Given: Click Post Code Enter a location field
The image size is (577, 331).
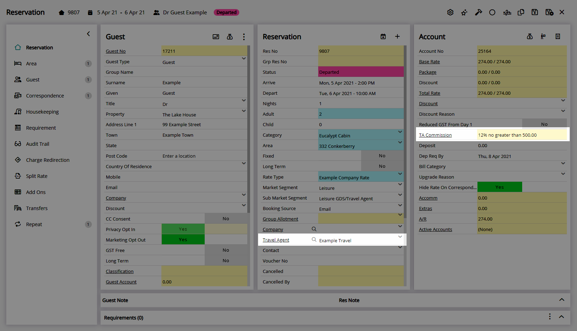Looking at the screenshot, I should pyautogui.click(x=204, y=156).
